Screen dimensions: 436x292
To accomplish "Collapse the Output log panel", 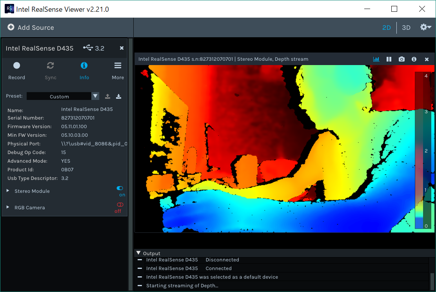I will pos(138,253).
